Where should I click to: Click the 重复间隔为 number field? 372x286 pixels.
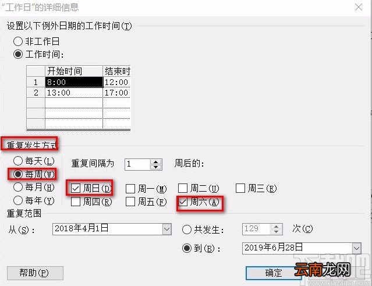137,164
